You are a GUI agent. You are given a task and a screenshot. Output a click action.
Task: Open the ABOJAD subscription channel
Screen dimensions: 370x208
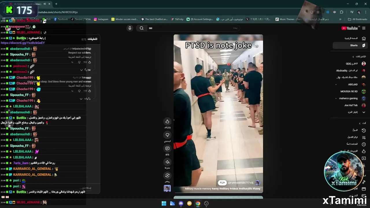[x=349, y=84]
